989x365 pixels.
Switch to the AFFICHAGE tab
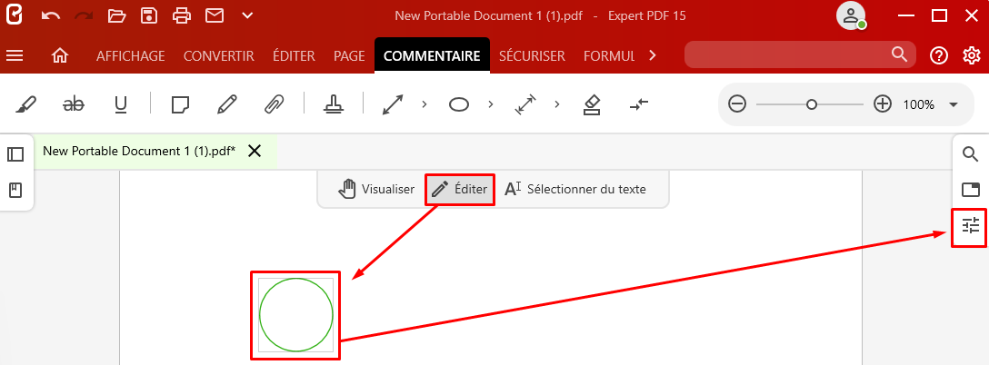pyautogui.click(x=131, y=56)
